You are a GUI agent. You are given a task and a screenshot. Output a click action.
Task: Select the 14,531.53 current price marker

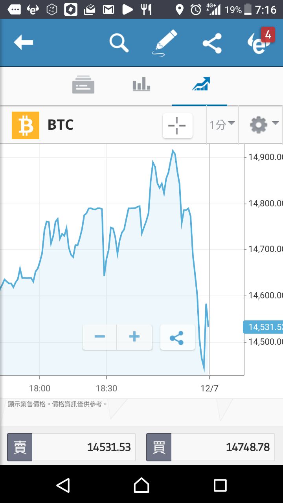click(x=263, y=327)
